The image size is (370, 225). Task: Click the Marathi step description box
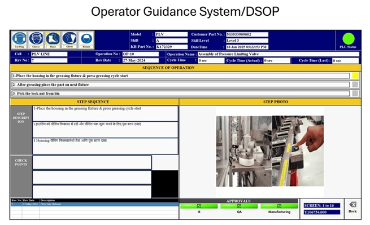tap(105, 146)
